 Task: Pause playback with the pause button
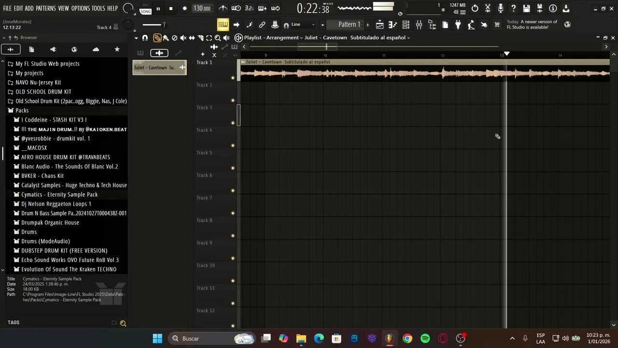click(x=158, y=9)
